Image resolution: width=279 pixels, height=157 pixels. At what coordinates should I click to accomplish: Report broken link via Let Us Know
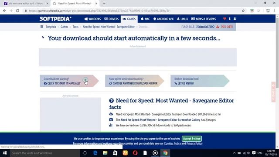[x=200, y=81]
